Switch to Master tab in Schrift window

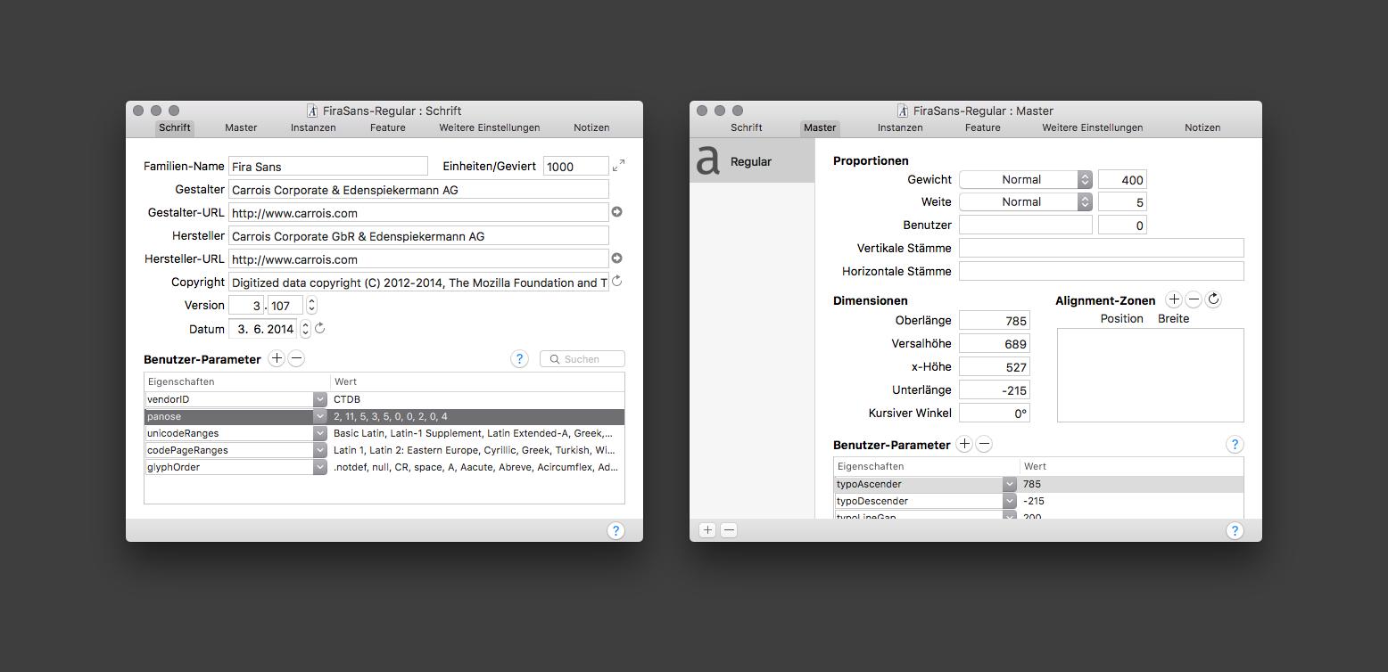(x=241, y=127)
